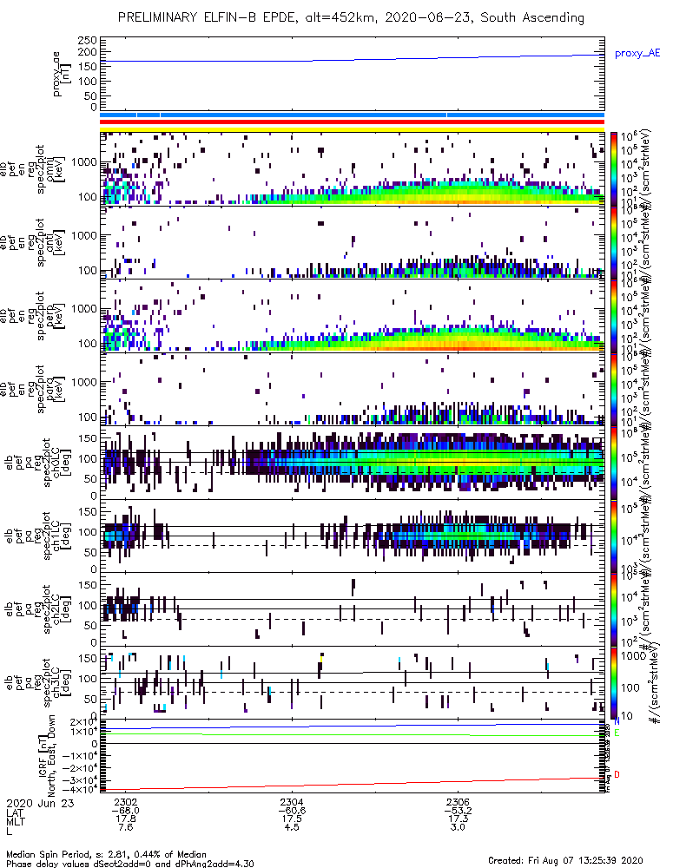The image size is (673, 868).
Task: Click the '-4×10^4' tick of the IGRF axis
Action: (80, 789)
